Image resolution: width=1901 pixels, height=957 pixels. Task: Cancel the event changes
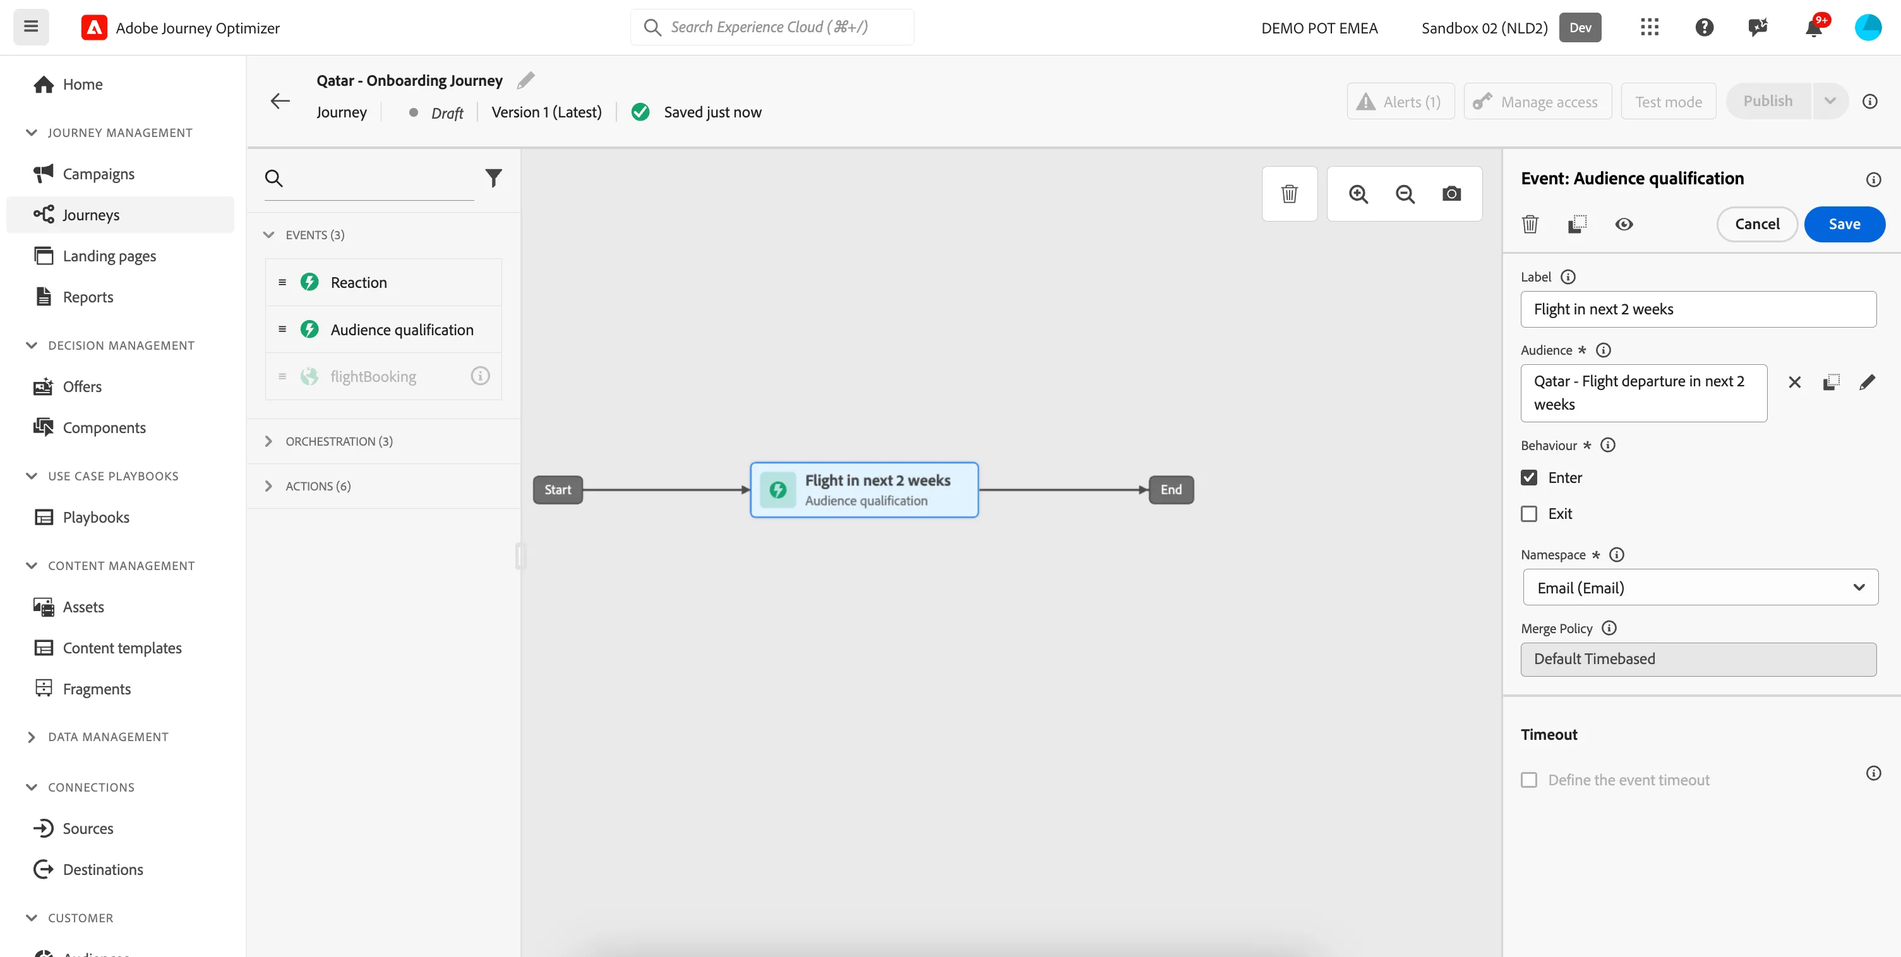[x=1756, y=223]
